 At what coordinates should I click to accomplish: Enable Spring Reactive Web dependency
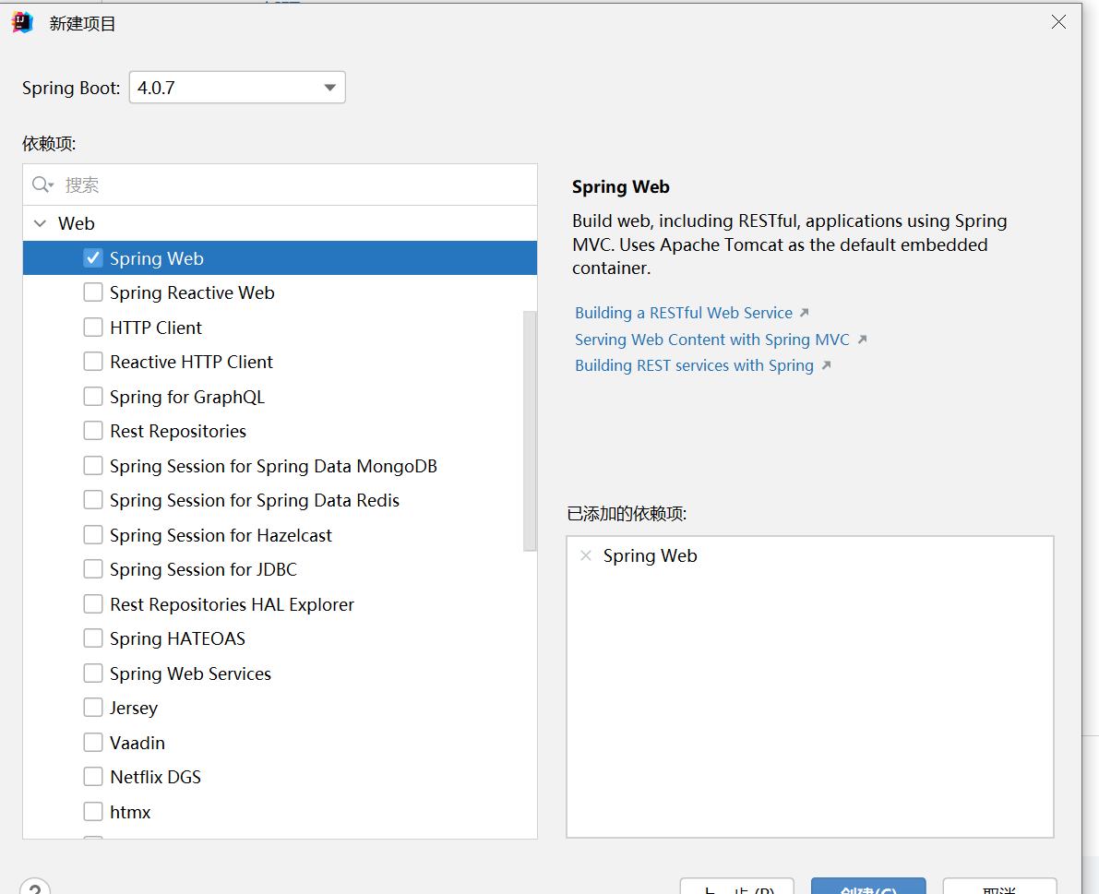point(93,292)
